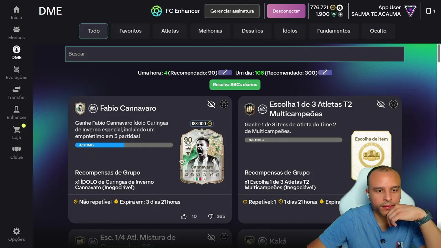This screenshot has width=441, height=248.
Task: Click the Repetível: 1 label
Action: coord(262,202)
